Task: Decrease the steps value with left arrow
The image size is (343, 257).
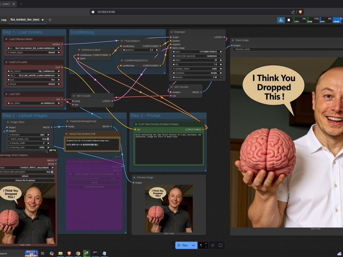Action: click(174, 60)
